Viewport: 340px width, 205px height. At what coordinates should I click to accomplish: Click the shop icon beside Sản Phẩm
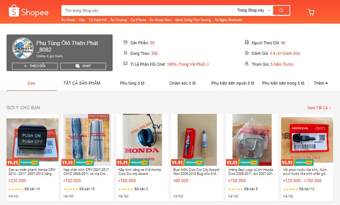point(125,42)
